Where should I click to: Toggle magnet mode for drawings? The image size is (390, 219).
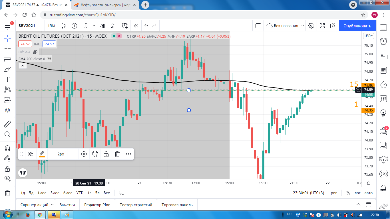[7, 148]
